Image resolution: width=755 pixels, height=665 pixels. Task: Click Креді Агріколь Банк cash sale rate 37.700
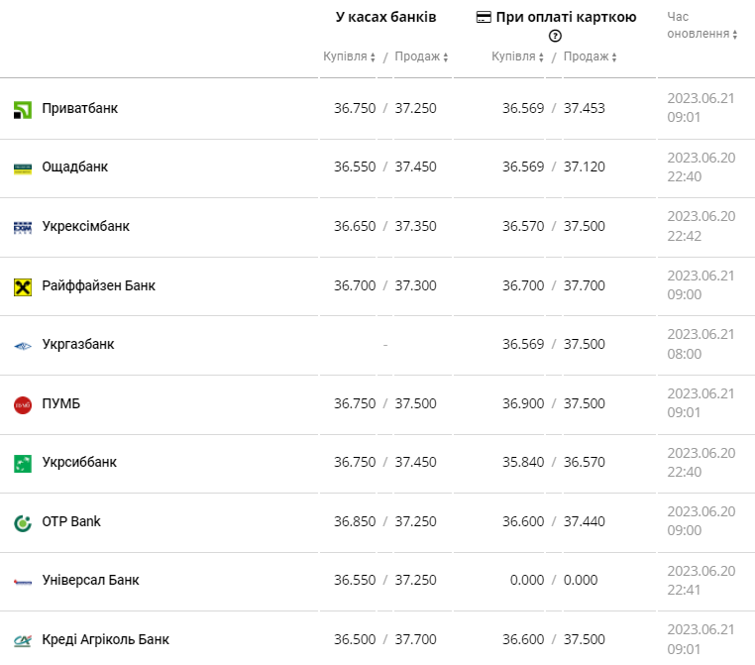(x=415, y=639)
